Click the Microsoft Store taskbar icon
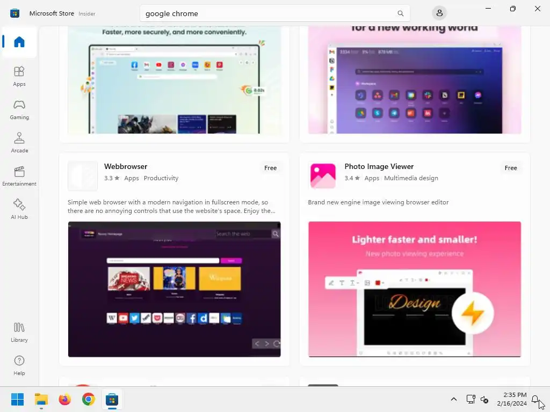 [x=112, y=399]
